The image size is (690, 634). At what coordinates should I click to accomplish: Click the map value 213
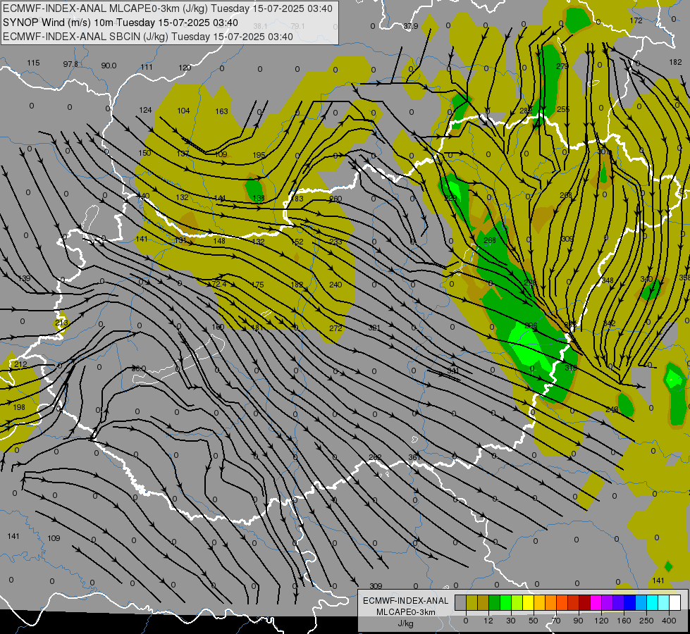tap(61, 323)
